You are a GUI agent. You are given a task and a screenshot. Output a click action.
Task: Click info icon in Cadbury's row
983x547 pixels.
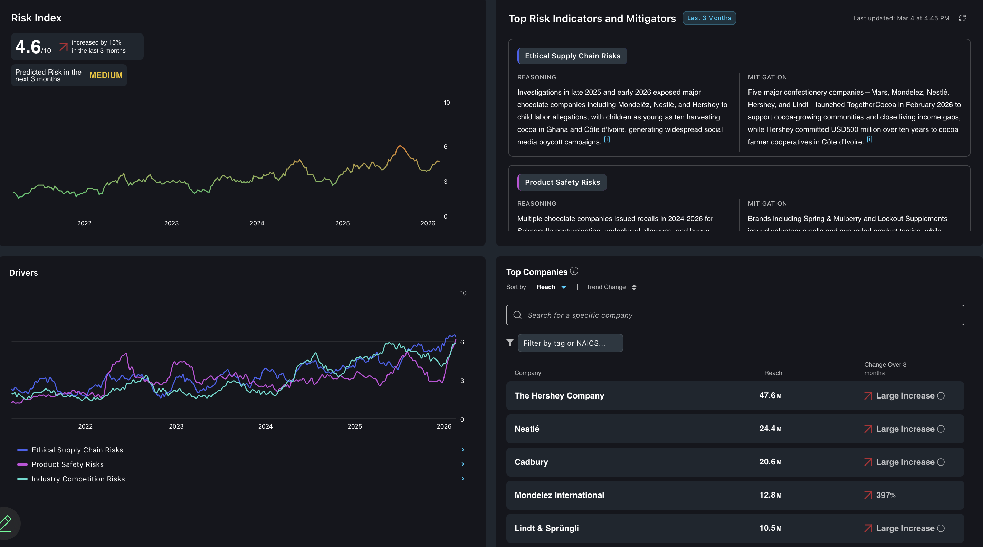pyautogui.click(x=941, y=462)
